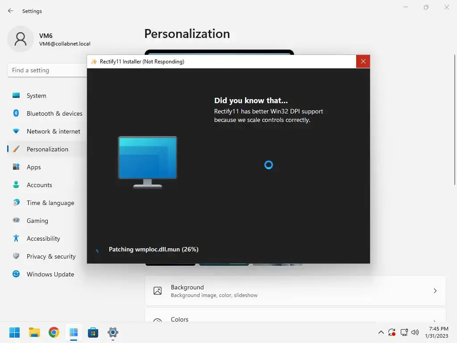
Task: Click the Privacy shield icon in sidebar
Action: click(x=16, y=256)
